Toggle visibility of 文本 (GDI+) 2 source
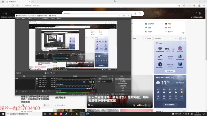207x116 pixels. pyautogui.click(x=51, y=82)
